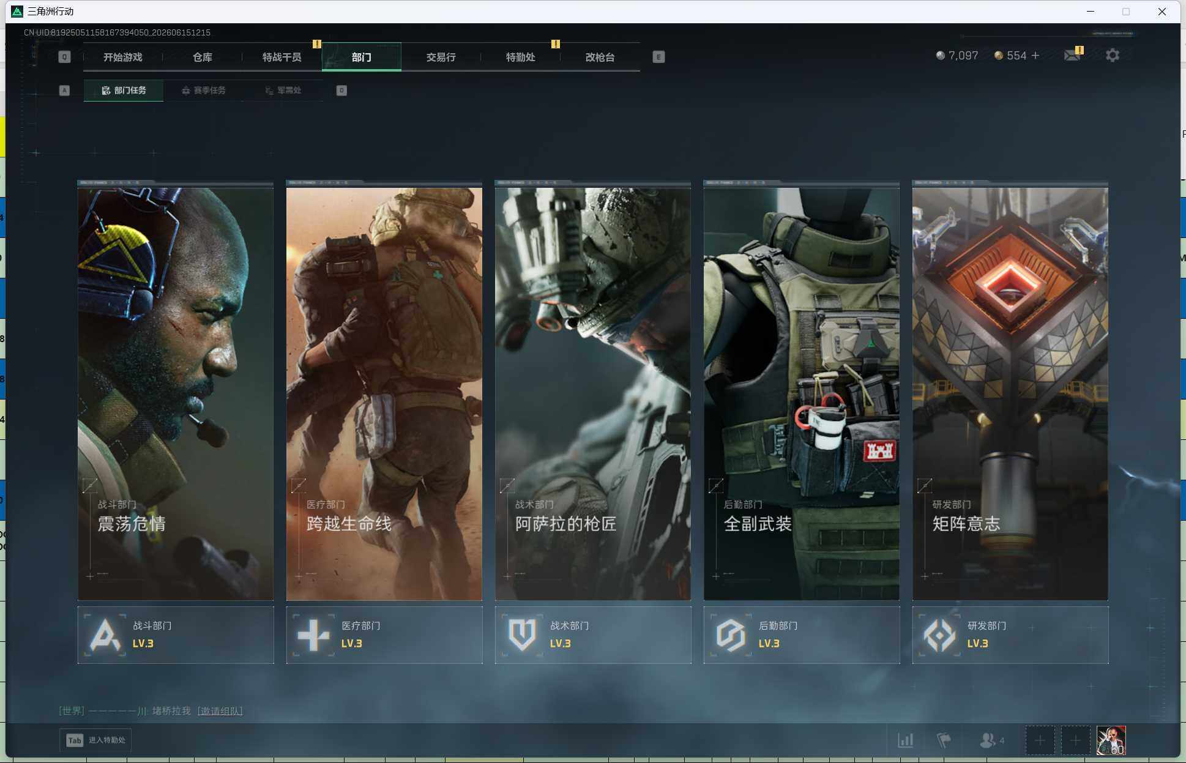Switch to the 开始游戏 tab
The height and width of the screenshot is (763, 1186).
[x=123, y=57]
